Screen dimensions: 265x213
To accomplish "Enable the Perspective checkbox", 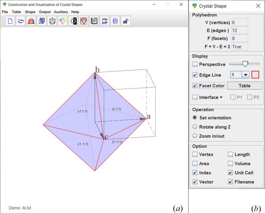I will (x=195, y=64).
